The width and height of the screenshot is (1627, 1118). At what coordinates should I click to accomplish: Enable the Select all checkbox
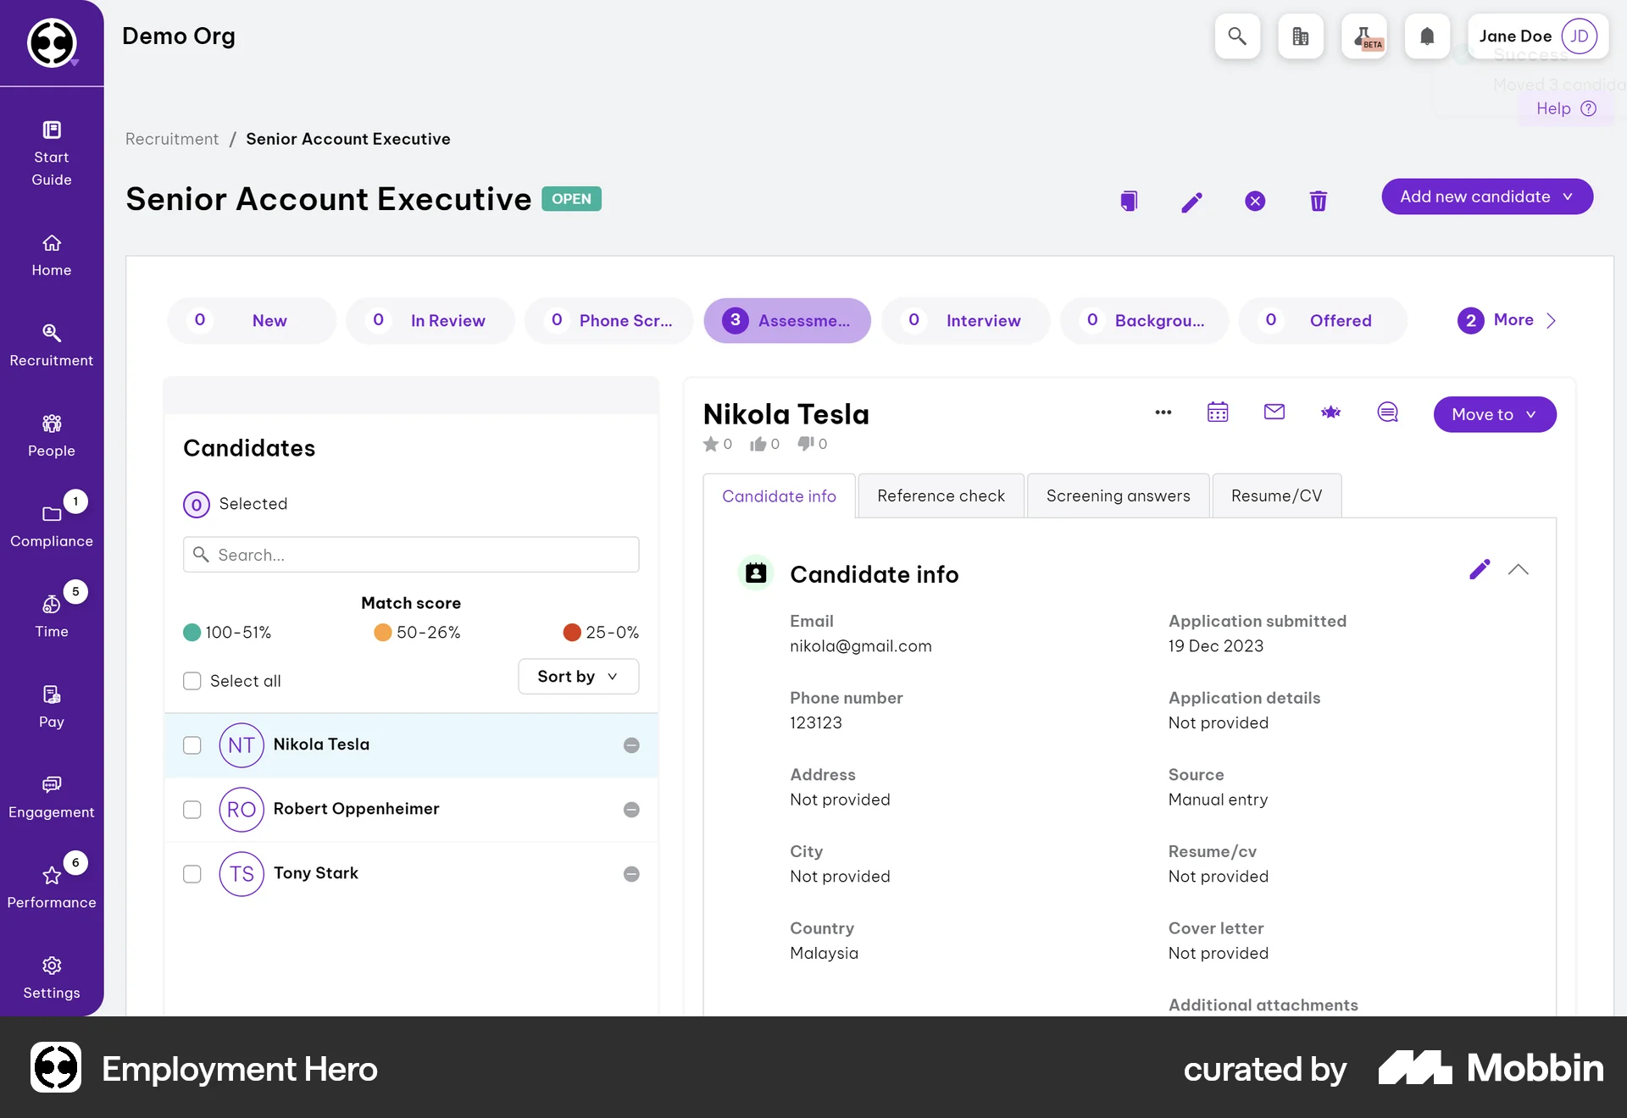pyautogui.click(x=192, y=680)
